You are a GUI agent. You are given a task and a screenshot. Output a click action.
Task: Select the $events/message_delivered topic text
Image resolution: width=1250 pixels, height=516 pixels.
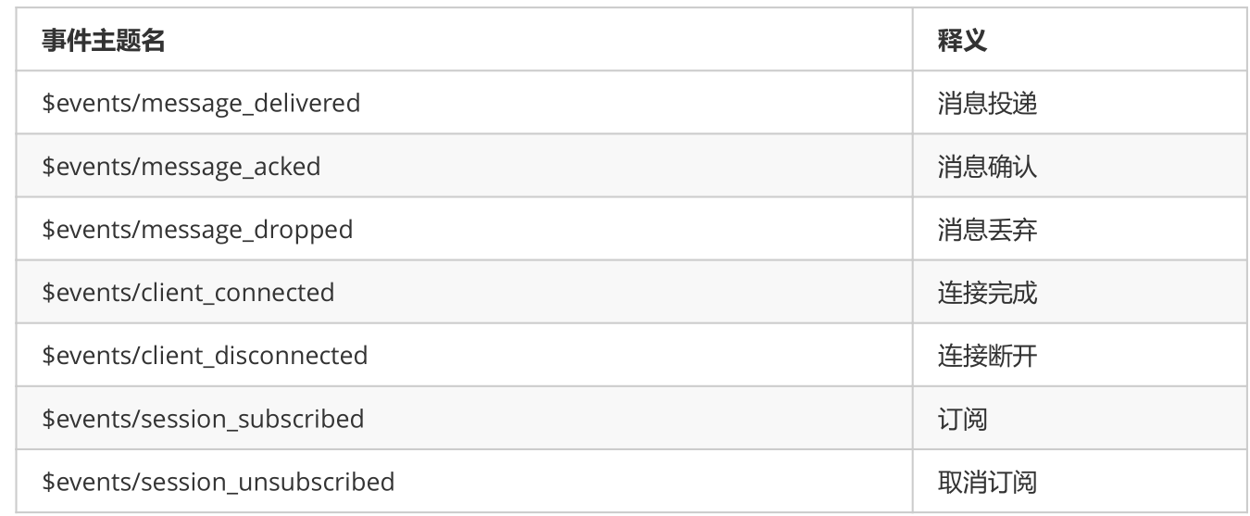pos(201,103)
